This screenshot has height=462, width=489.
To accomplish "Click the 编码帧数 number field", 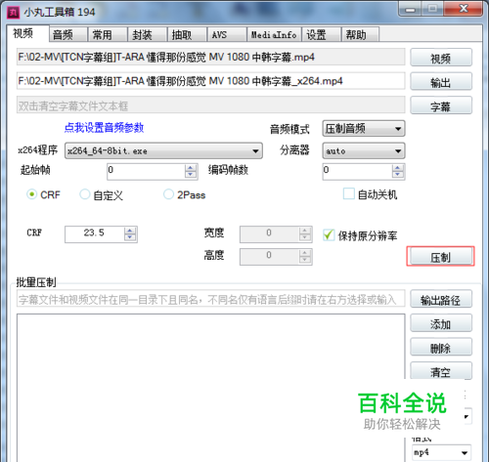I will coord(357,171).
